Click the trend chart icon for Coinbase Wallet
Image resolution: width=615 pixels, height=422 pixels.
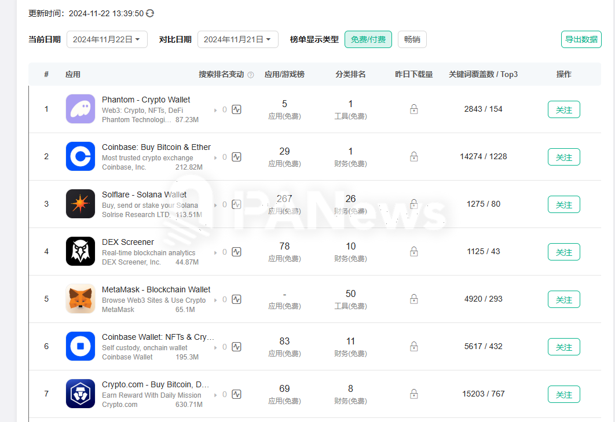[x=236, y=346]
